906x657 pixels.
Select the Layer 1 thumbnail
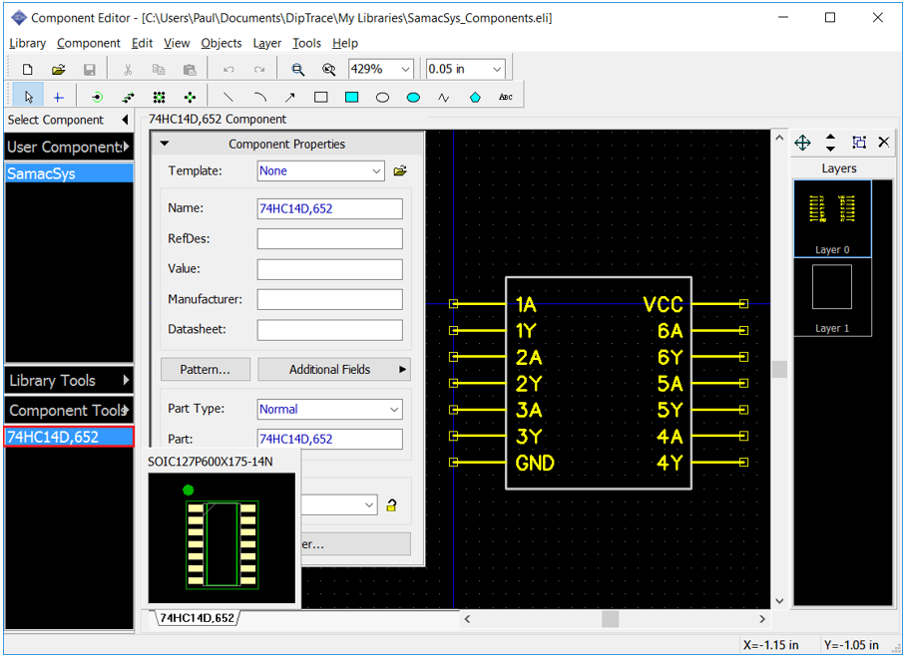pyautogui.click(x=832, y=297)
